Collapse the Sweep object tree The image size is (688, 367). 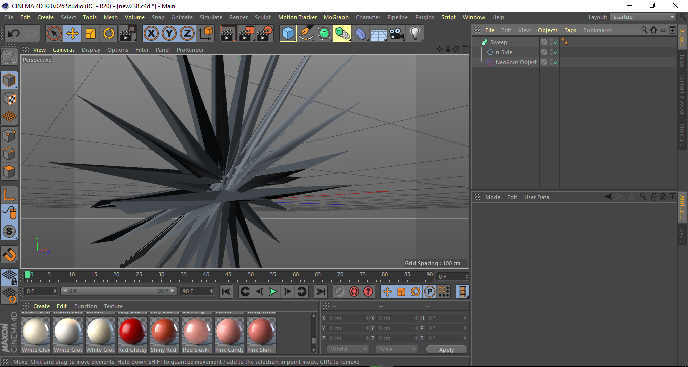[x=476, y=42]
